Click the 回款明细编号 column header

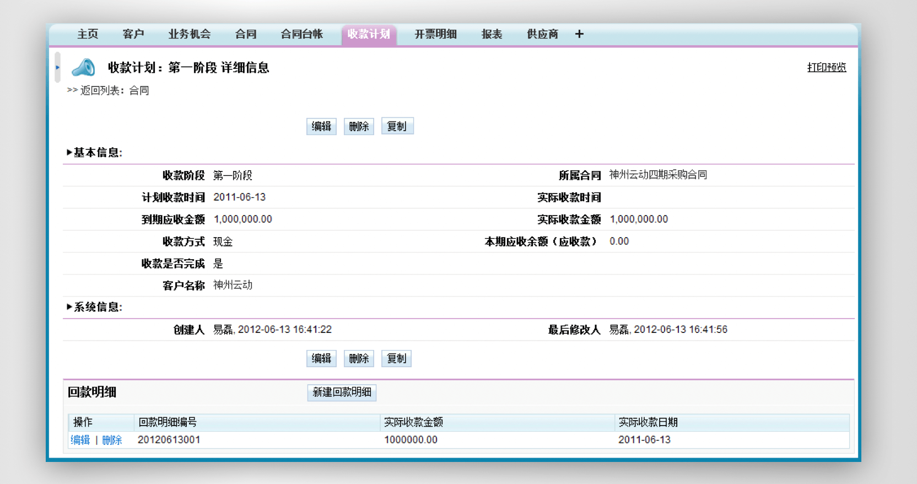coord(257,422)
